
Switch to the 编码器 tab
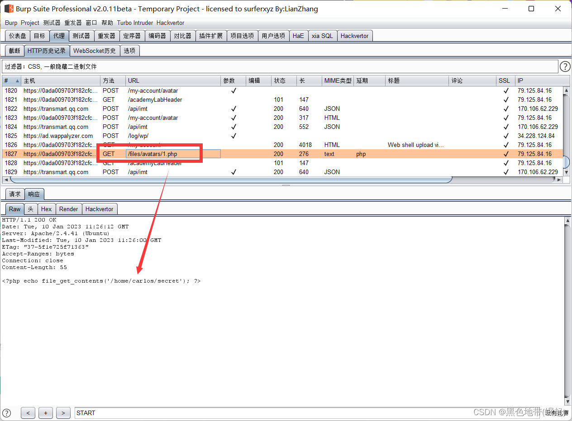tap(157, 36)
